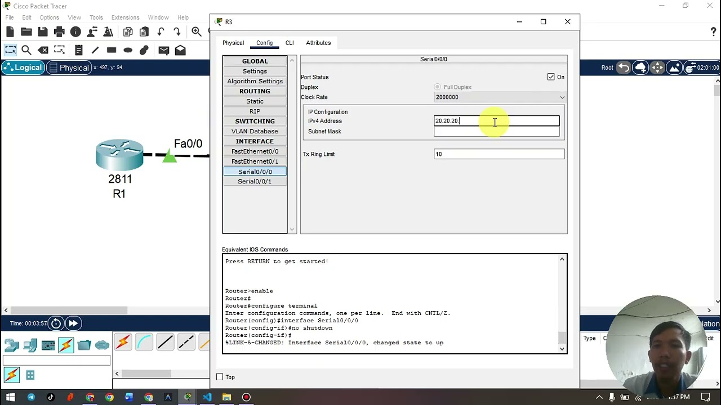Viewport: 721px width, 405px height.
Task: Open Telegram from the taskbar
Action: tap(31, 397)
